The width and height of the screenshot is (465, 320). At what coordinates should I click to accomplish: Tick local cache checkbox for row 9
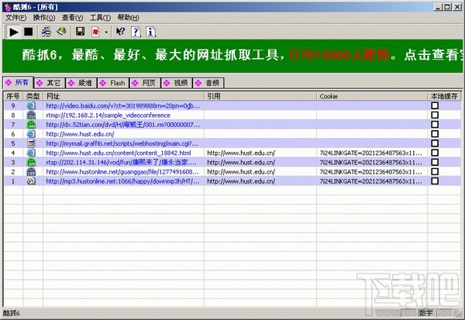435,105
